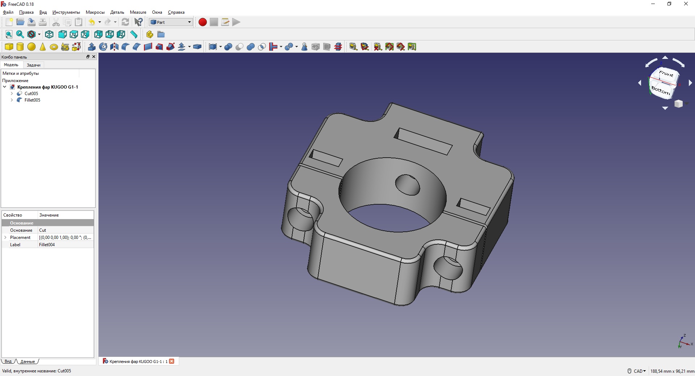Expand the Fillet005 tree node
This screenshot has height=376, width=695.
pyautogui.click(x=12, y=100)
